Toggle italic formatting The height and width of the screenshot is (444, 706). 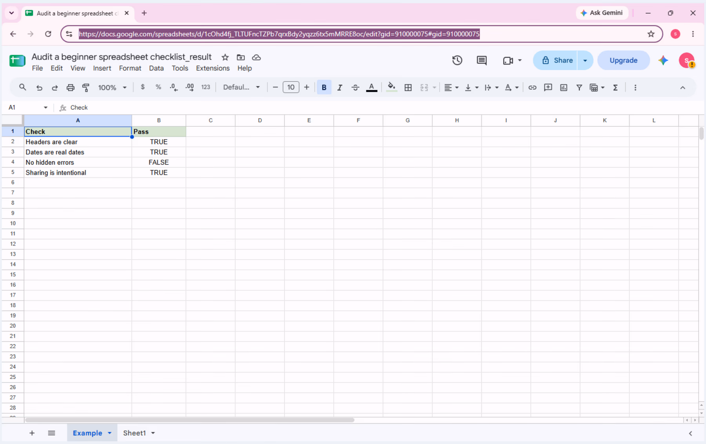340,87
